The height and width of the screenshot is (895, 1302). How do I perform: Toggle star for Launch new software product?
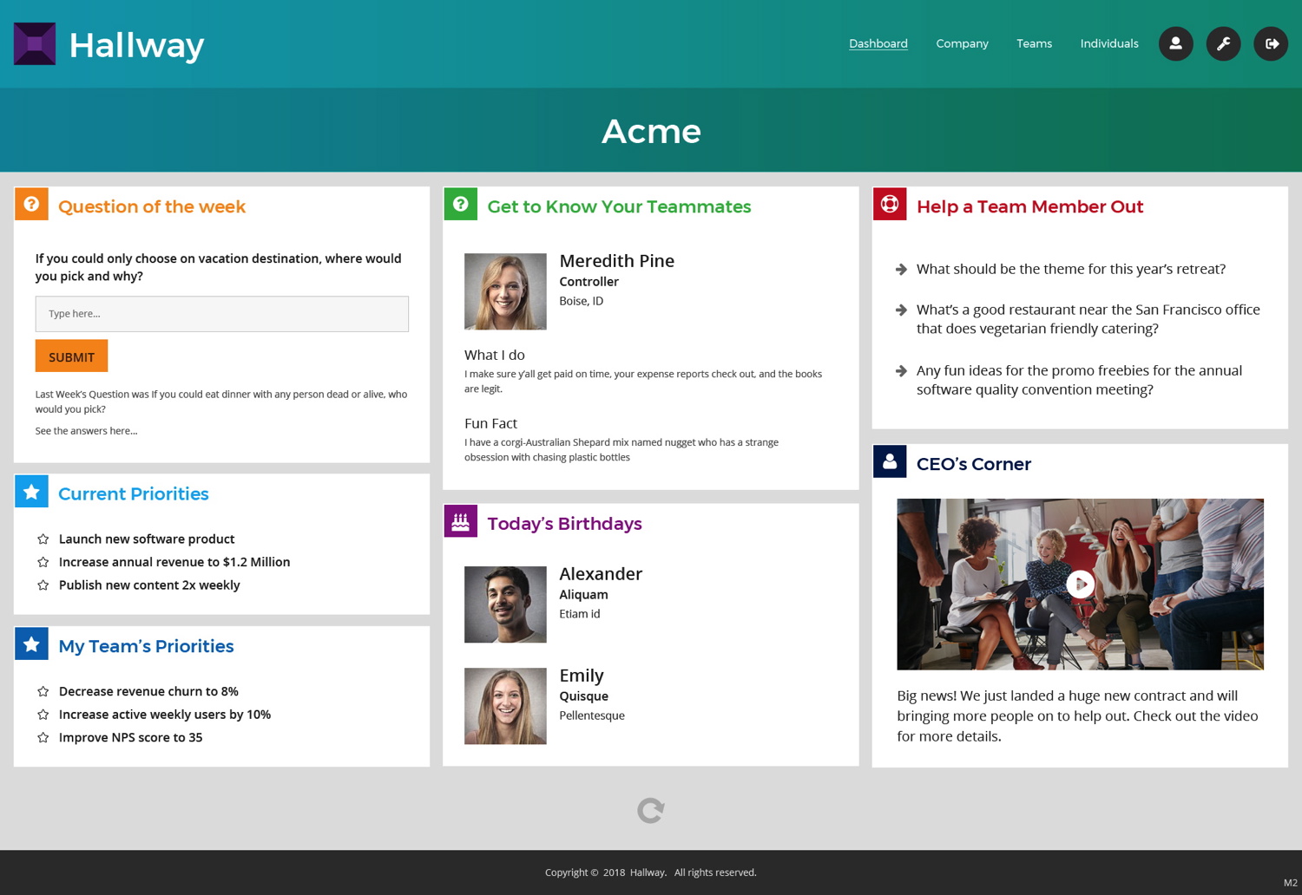click(43, 539)
